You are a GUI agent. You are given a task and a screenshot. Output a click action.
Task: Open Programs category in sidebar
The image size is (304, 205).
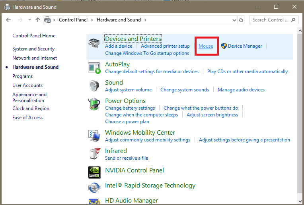pyautogui.click(x=23, y=76)
